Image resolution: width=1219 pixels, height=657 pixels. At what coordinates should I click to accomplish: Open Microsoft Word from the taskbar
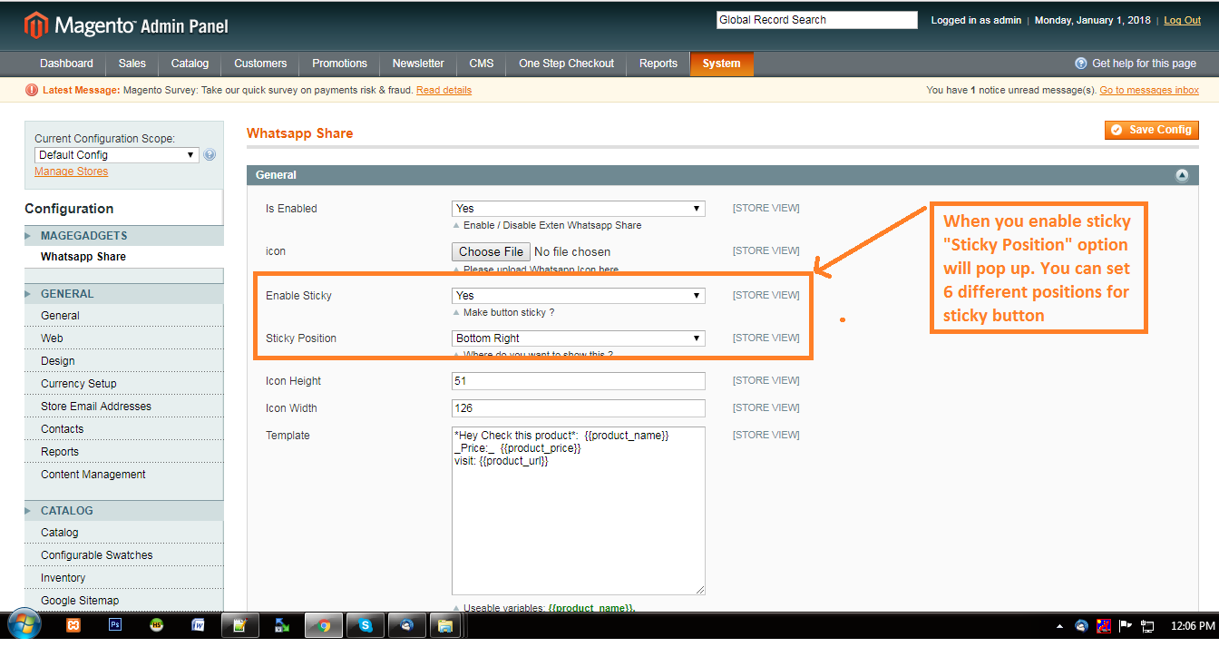198,625
